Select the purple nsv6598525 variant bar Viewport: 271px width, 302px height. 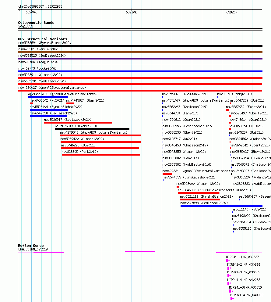point(140,59)
